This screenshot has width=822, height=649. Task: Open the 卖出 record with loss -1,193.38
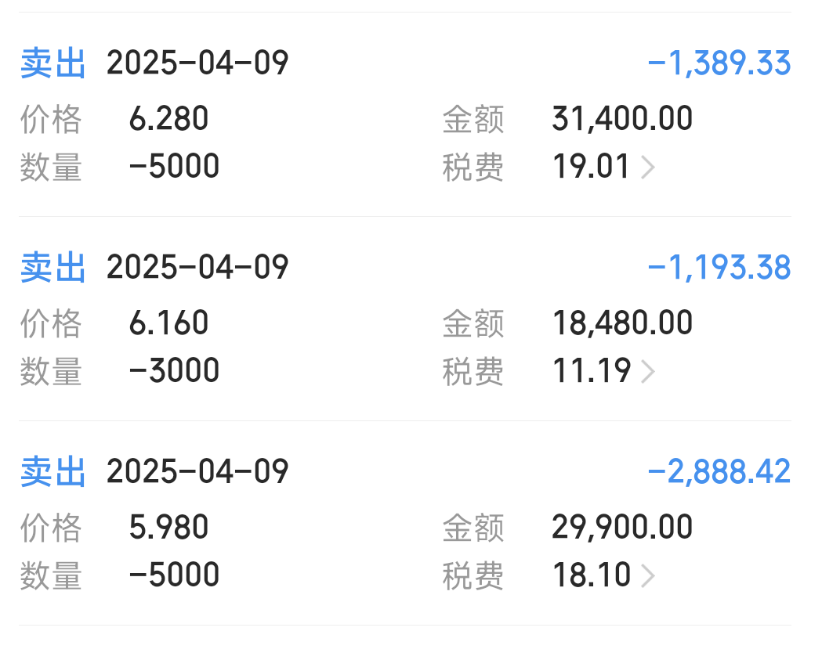[x=404, y=319]
